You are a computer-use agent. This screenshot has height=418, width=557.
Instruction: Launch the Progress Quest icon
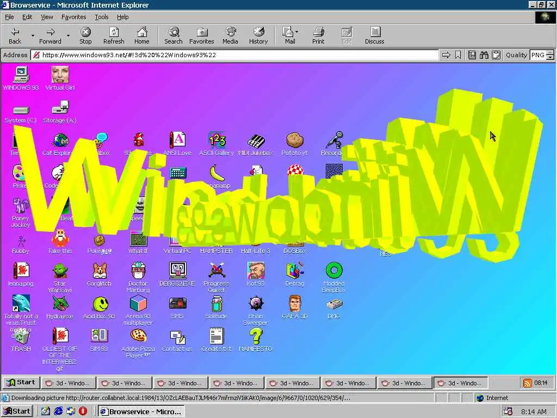216,277
